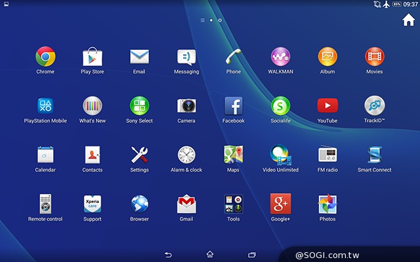Viewport: 420px width, 262px height.
Task: Launch TrackID music recognition
Action: click(x=375, y=106)
